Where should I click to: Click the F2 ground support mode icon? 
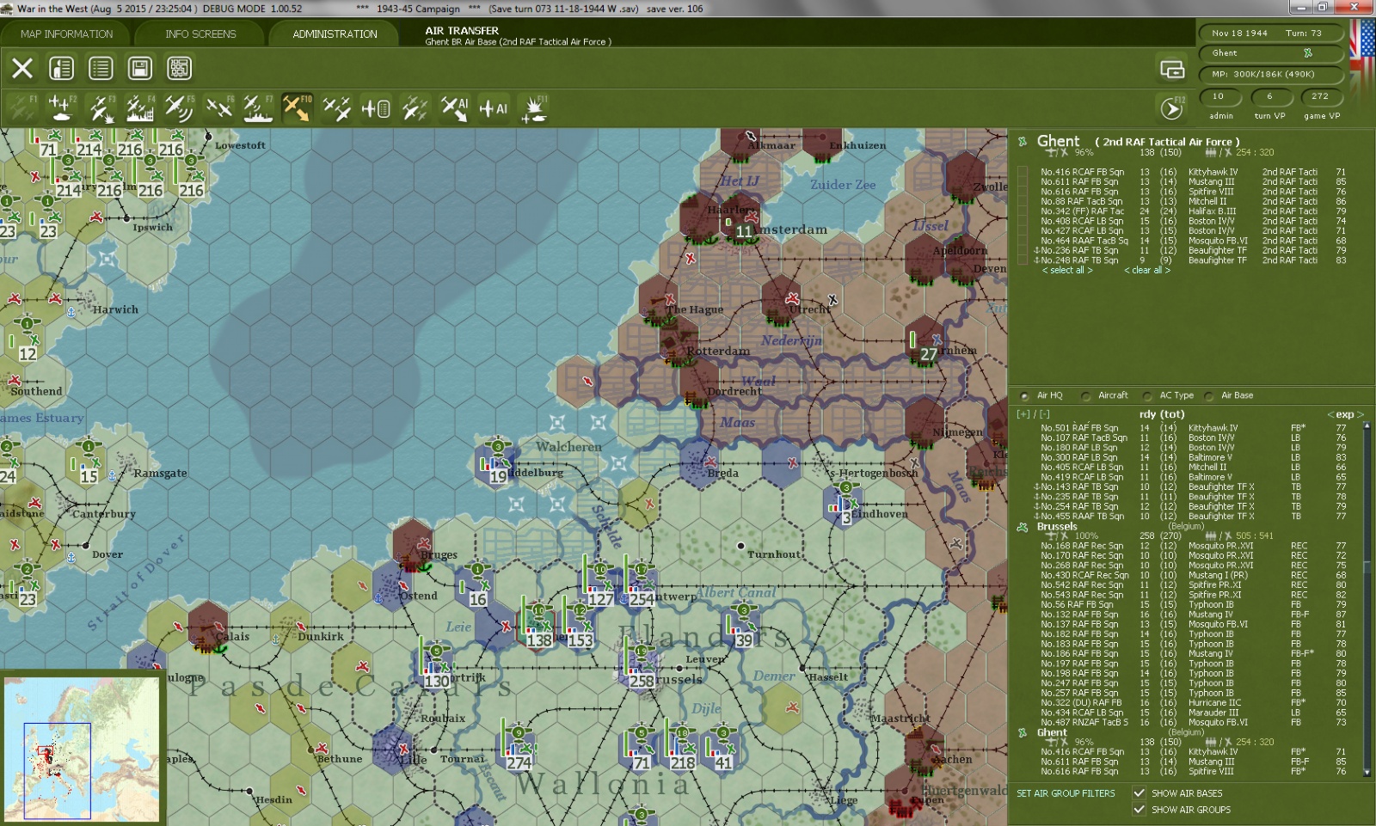pyautogui.click(x=61, y=108)
